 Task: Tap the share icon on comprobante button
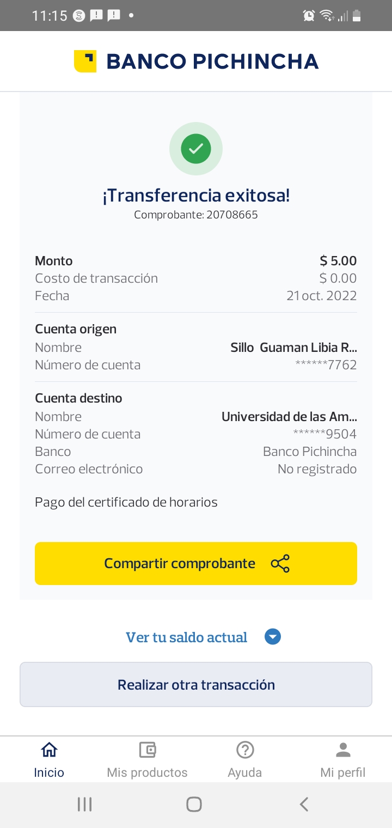pos(280,564)
